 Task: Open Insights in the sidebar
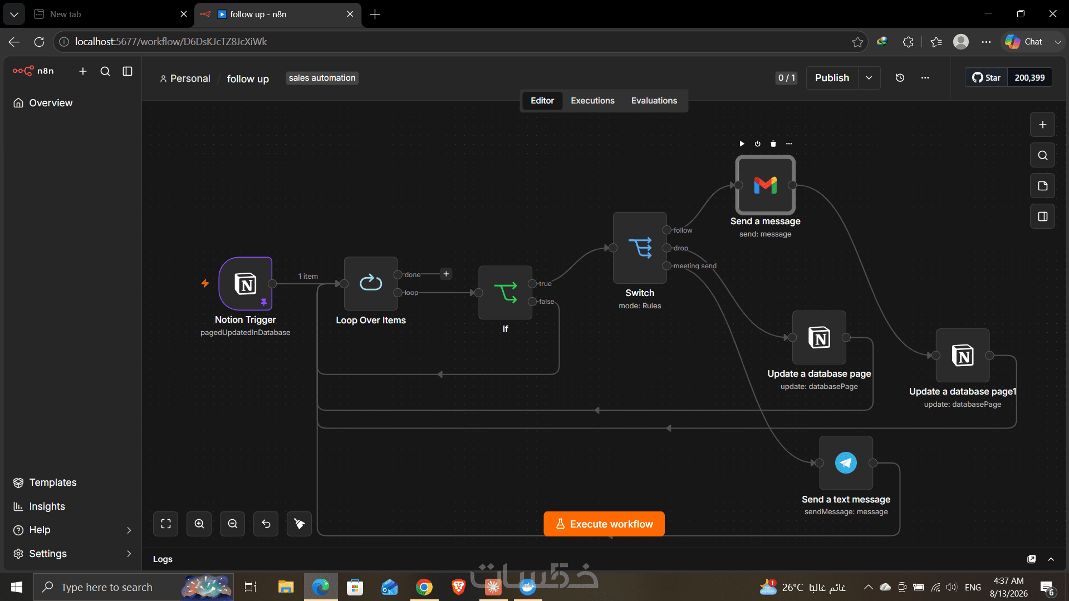click(71, 506)
